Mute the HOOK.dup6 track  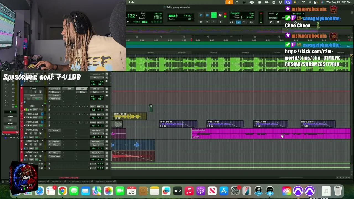coord(40,145)
